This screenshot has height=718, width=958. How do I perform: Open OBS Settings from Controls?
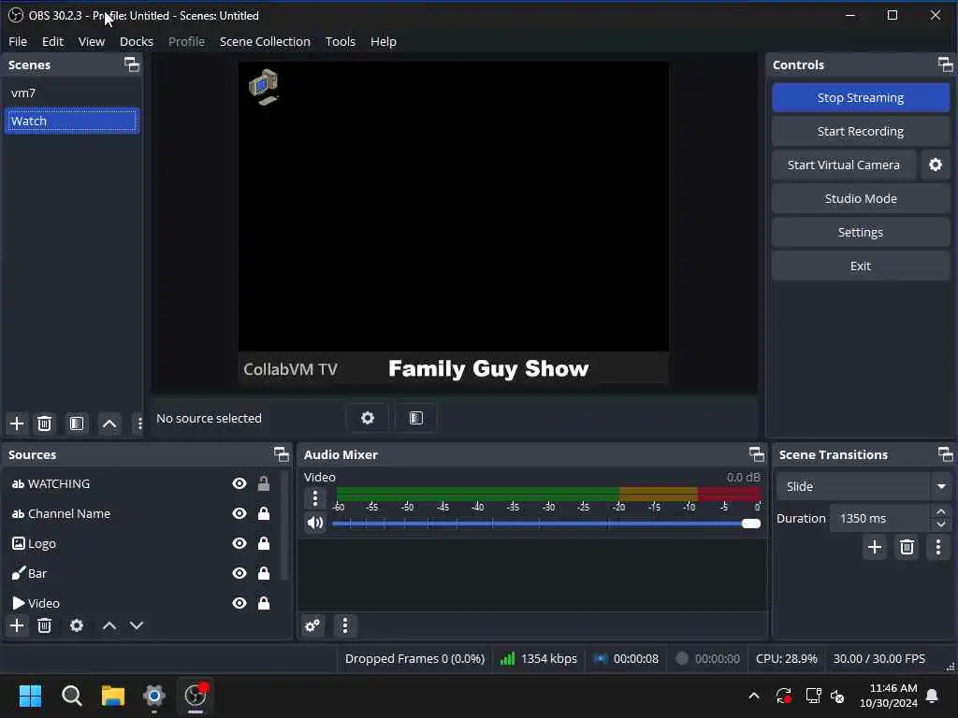click(x=861, y=232)
